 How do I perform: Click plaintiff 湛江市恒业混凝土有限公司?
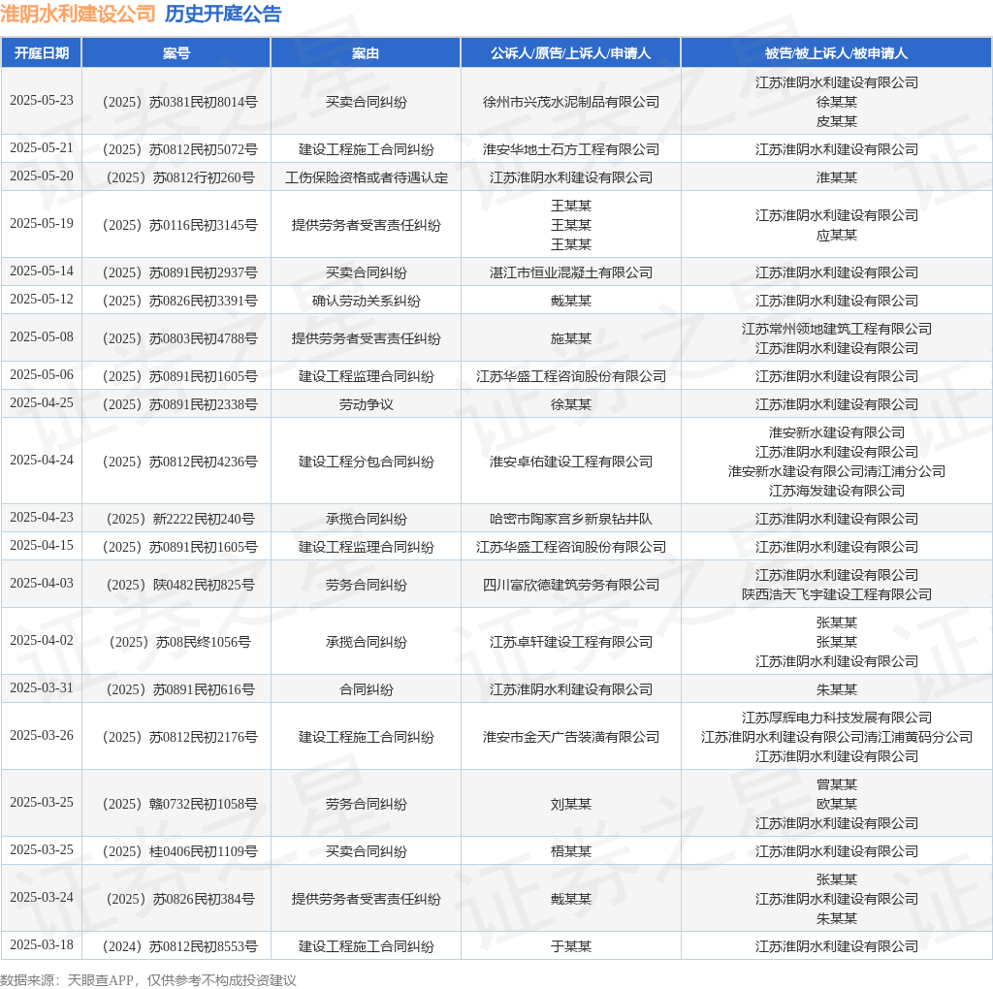pyautogui.click(x=570, y=272)
